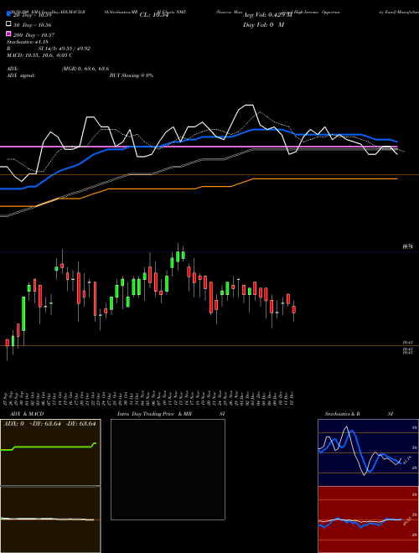Image resolution: width=419 pixels, height=553 pixels.
Task: Open the MACD mini chart below the ADX chart
Action: point(50,519)
